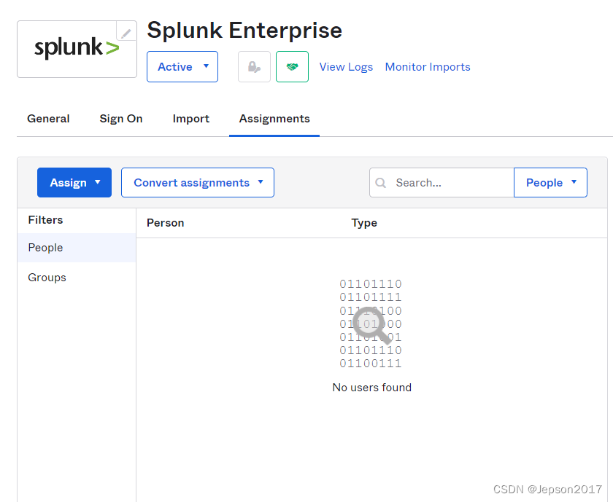Open the Assign dropdown button

[74, 183]
